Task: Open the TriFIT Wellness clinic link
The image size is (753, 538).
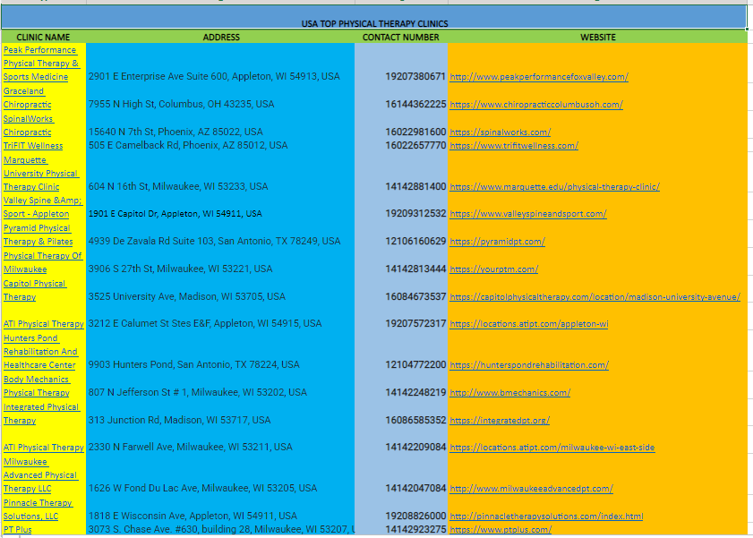Action: [33, 146]
